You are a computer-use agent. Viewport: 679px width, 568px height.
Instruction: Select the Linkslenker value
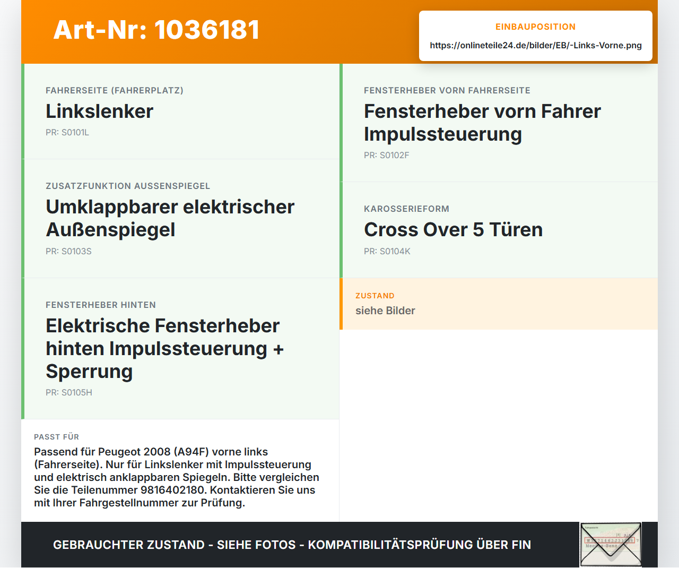(x=100, y=111)
